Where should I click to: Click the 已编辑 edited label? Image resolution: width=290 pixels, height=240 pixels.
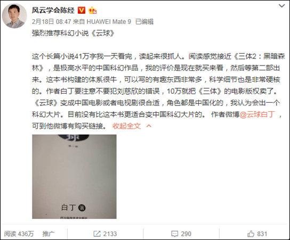coord(144,22)
